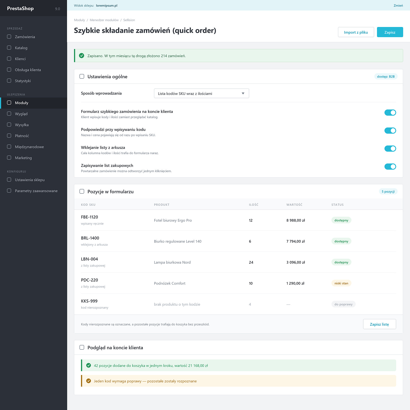Viewport: 410px width, 410px height.
Task: Click the loremipsum.pl shop name
Action: point(106,5)
